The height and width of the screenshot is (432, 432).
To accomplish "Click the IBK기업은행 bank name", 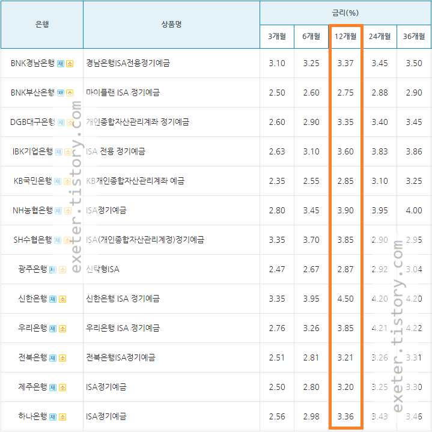I will [x=32, y=151].
